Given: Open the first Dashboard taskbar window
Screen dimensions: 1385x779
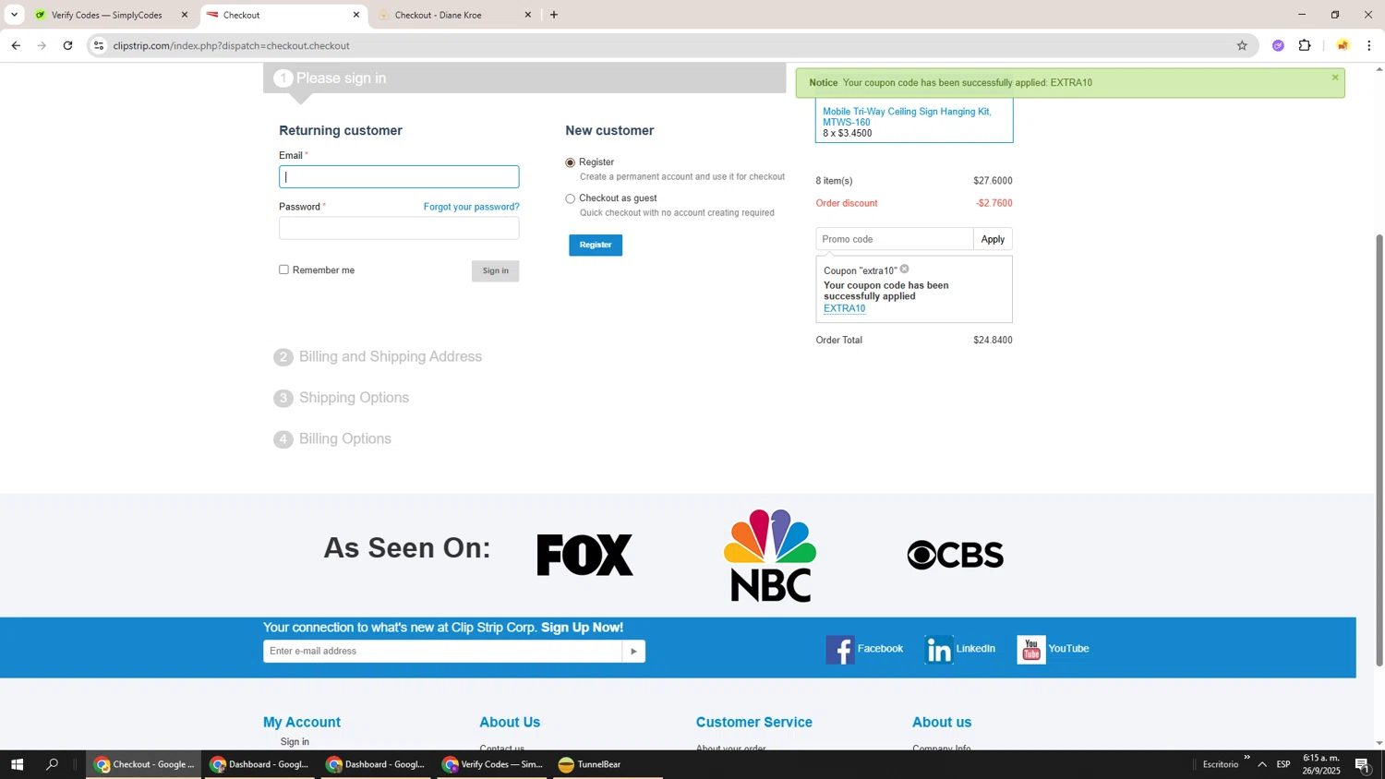Looking at the screenshot, I should (258, 764).
